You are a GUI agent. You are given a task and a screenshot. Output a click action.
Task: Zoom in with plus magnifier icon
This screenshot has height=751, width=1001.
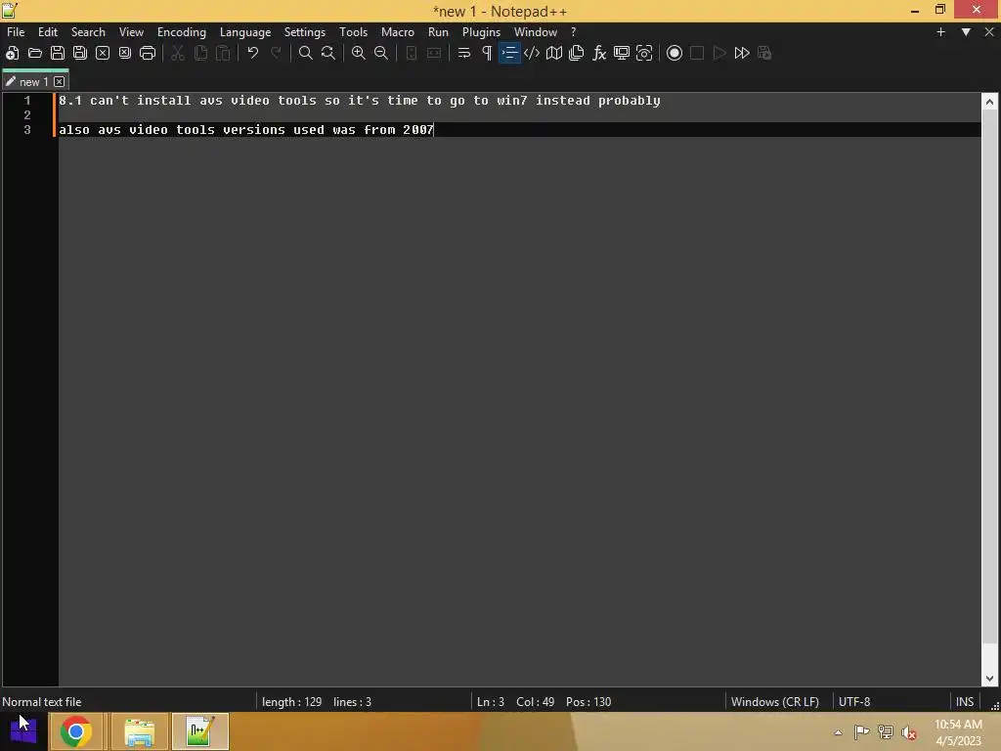tap(359, 53)
